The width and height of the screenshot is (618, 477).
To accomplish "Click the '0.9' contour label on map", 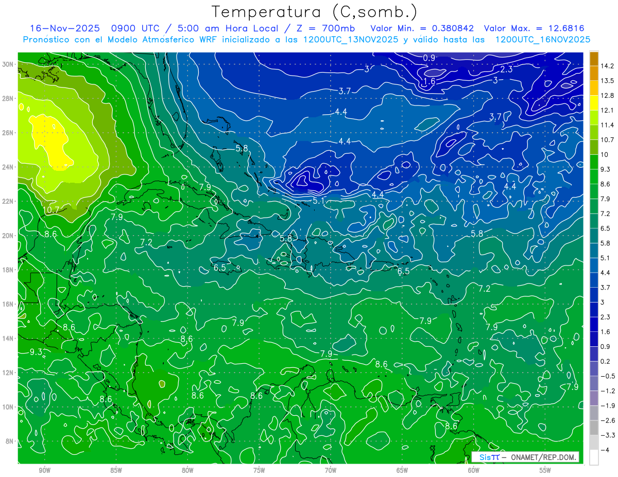I will [429, 58].
